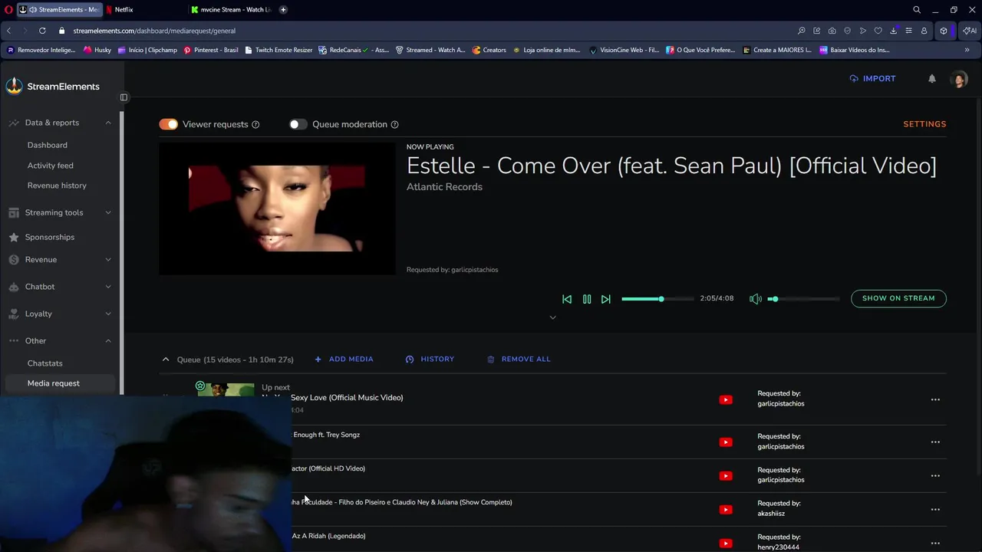
Task: Click the browser reload page icon
Action: click(x=42, y=31)
